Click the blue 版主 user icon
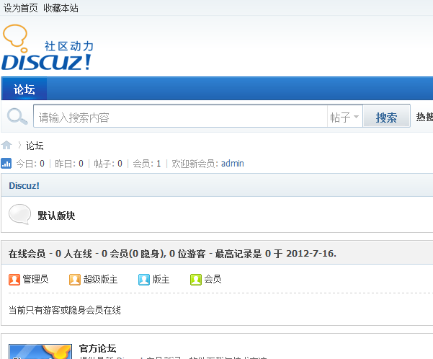This screenshot has height=359, width=433. [x=144, y=279]
